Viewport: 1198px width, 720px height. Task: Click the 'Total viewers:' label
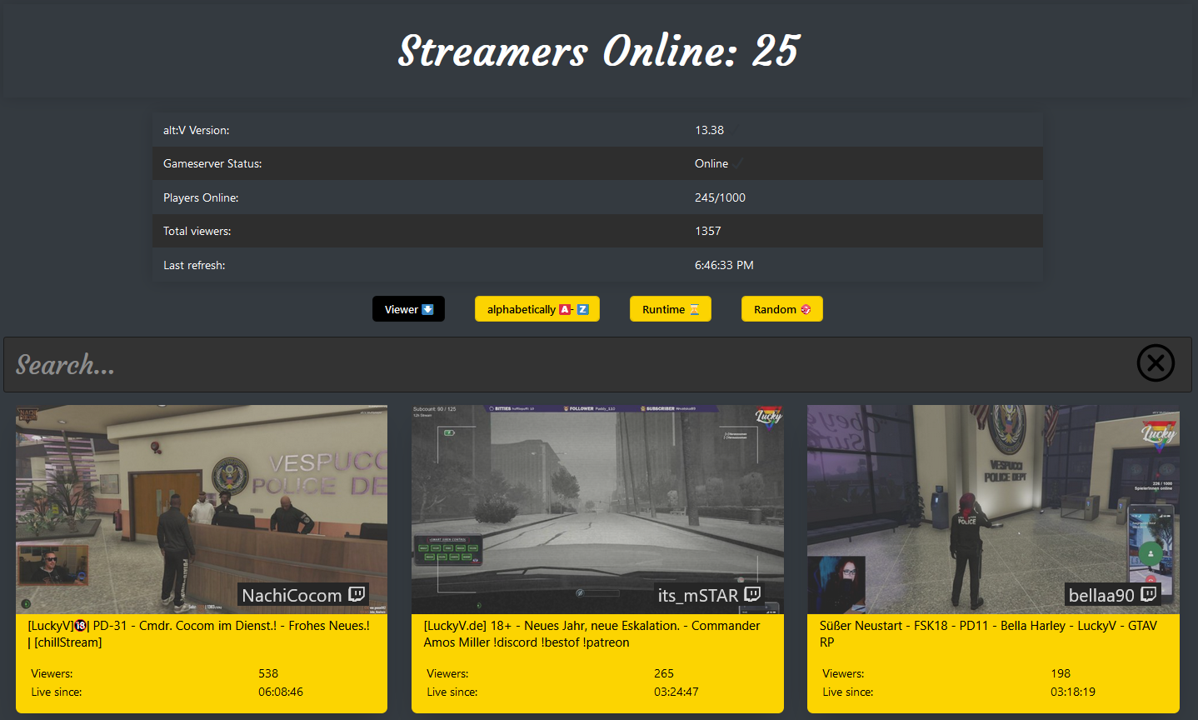coord(197,231)
